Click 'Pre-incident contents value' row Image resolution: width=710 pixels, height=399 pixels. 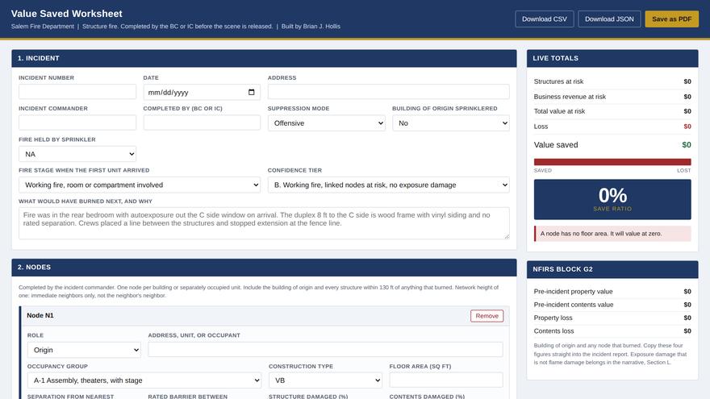tap(612, 305)
